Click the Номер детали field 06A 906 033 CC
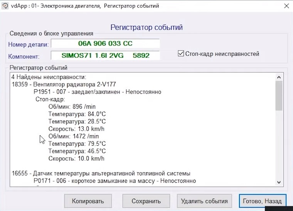 pyautogui.click(x=105, y=43)
